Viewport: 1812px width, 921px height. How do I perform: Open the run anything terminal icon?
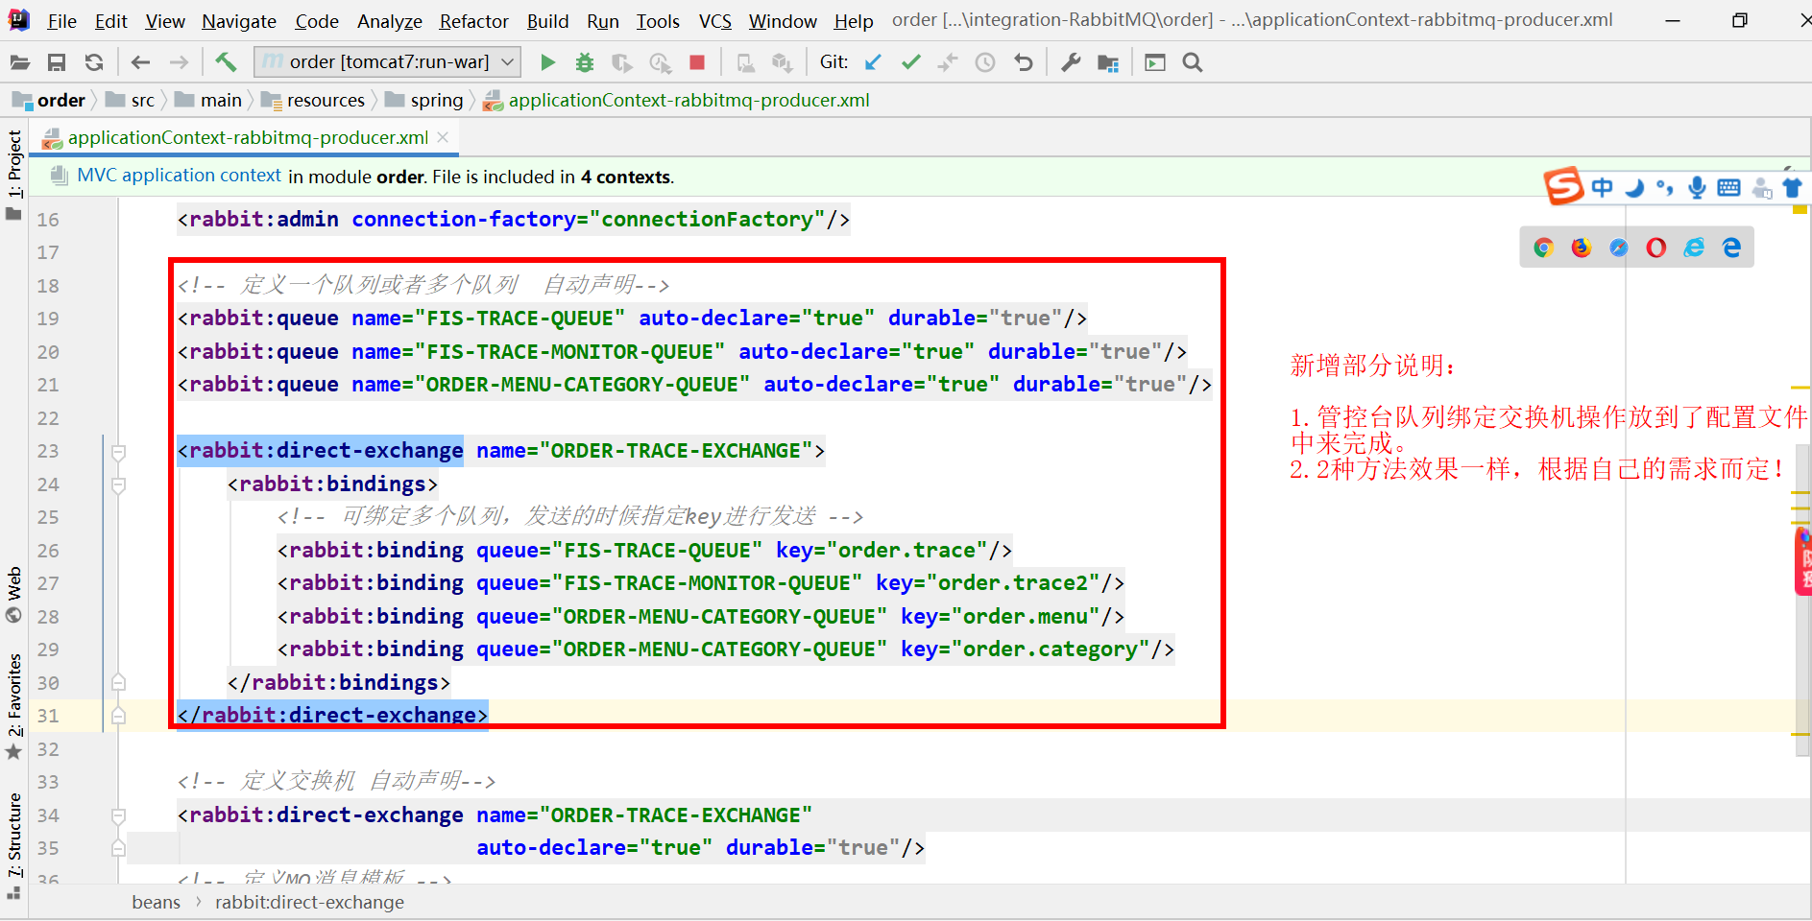click(1155, 62)
